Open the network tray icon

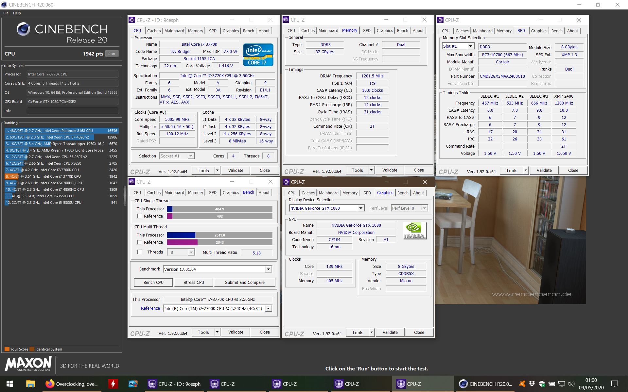(x=562, y=384)
